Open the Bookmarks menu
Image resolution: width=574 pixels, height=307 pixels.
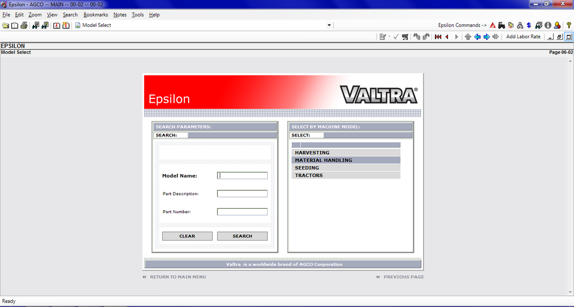tap(96, 15)
